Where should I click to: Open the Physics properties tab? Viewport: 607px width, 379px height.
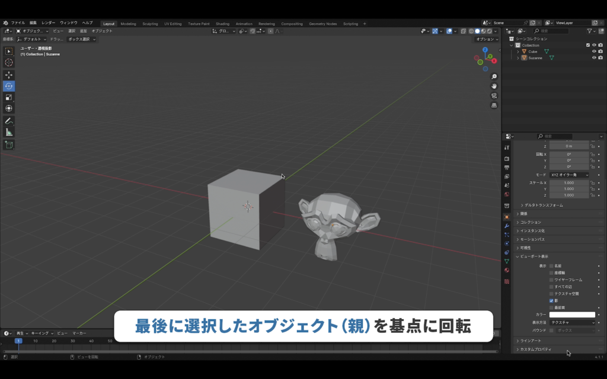[507, 243]
